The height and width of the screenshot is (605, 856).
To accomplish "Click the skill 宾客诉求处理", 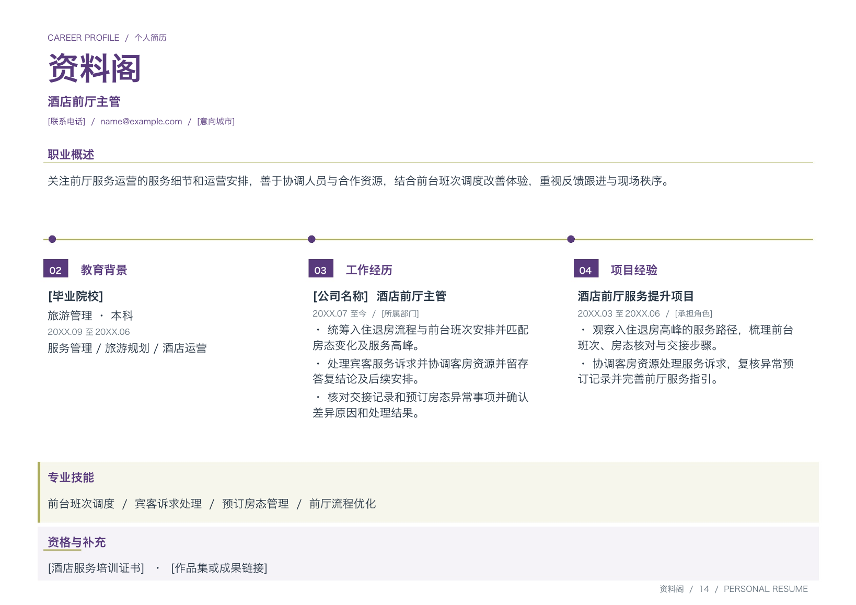I will [168, 504].
